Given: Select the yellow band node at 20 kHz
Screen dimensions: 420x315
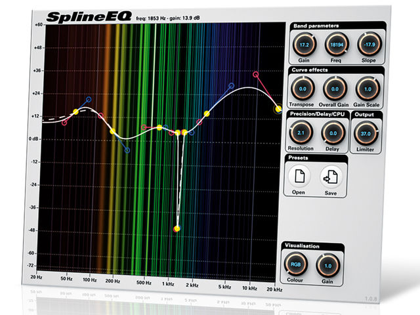Looking at the screenshot, I should pos(278,109).
